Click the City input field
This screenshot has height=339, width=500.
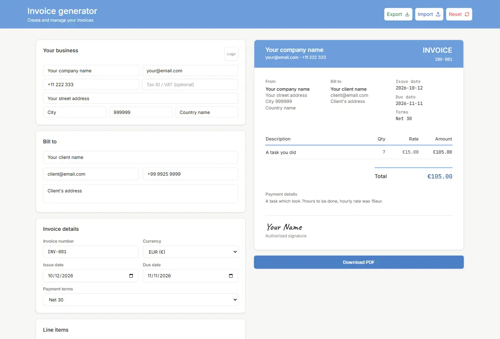click(75, 112)
